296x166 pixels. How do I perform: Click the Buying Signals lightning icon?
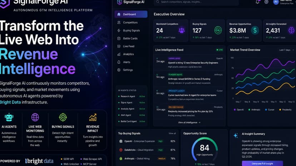[119, 31]
